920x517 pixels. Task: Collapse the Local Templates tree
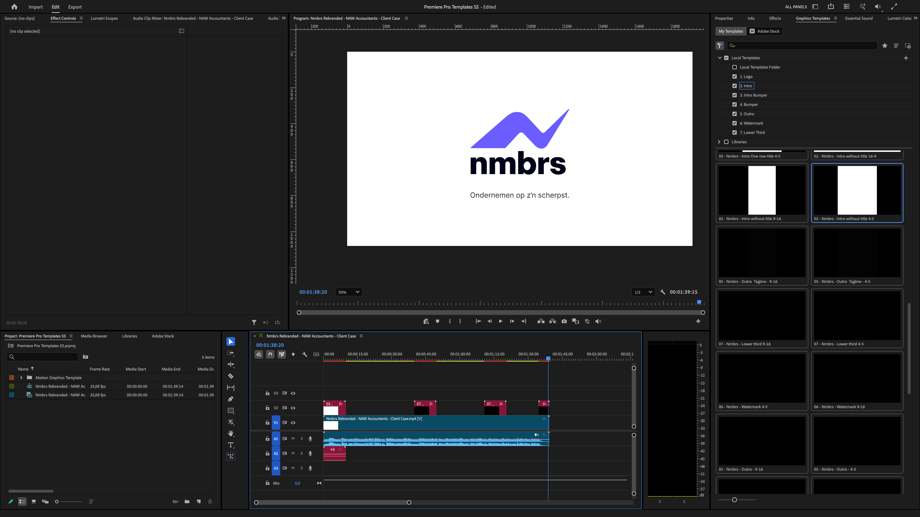tap(720, 58)
